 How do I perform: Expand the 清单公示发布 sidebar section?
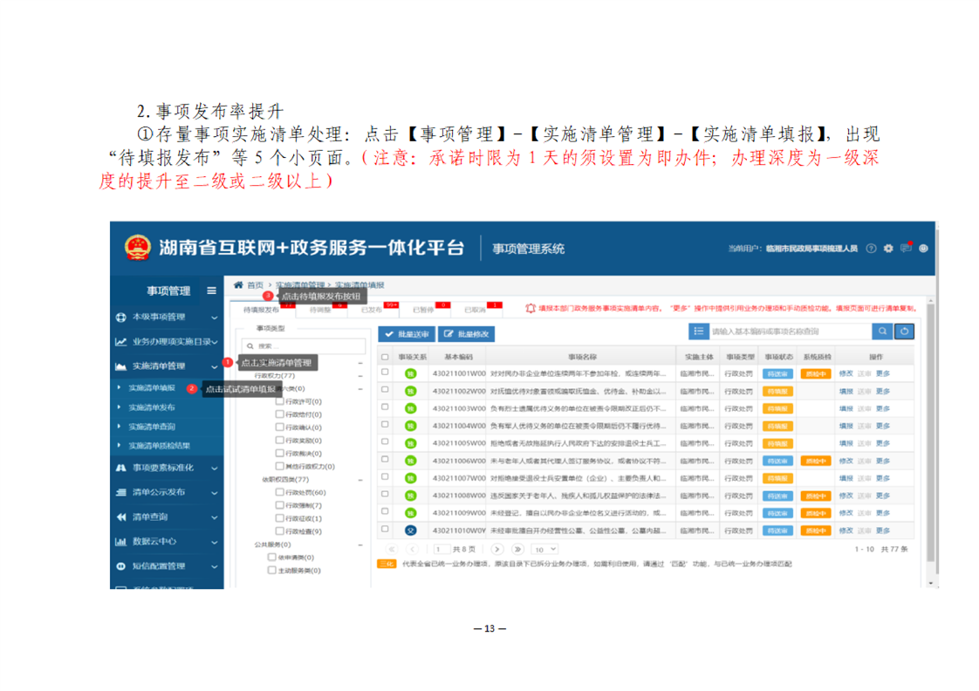[166, 492]
